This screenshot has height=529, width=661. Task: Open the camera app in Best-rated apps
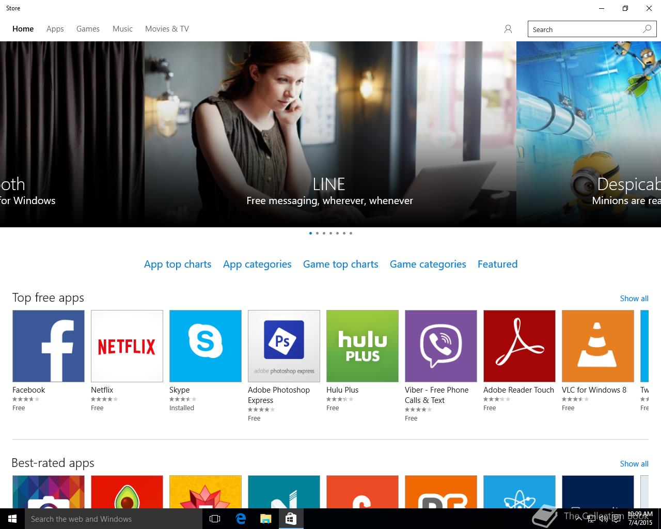click(49, 492)
